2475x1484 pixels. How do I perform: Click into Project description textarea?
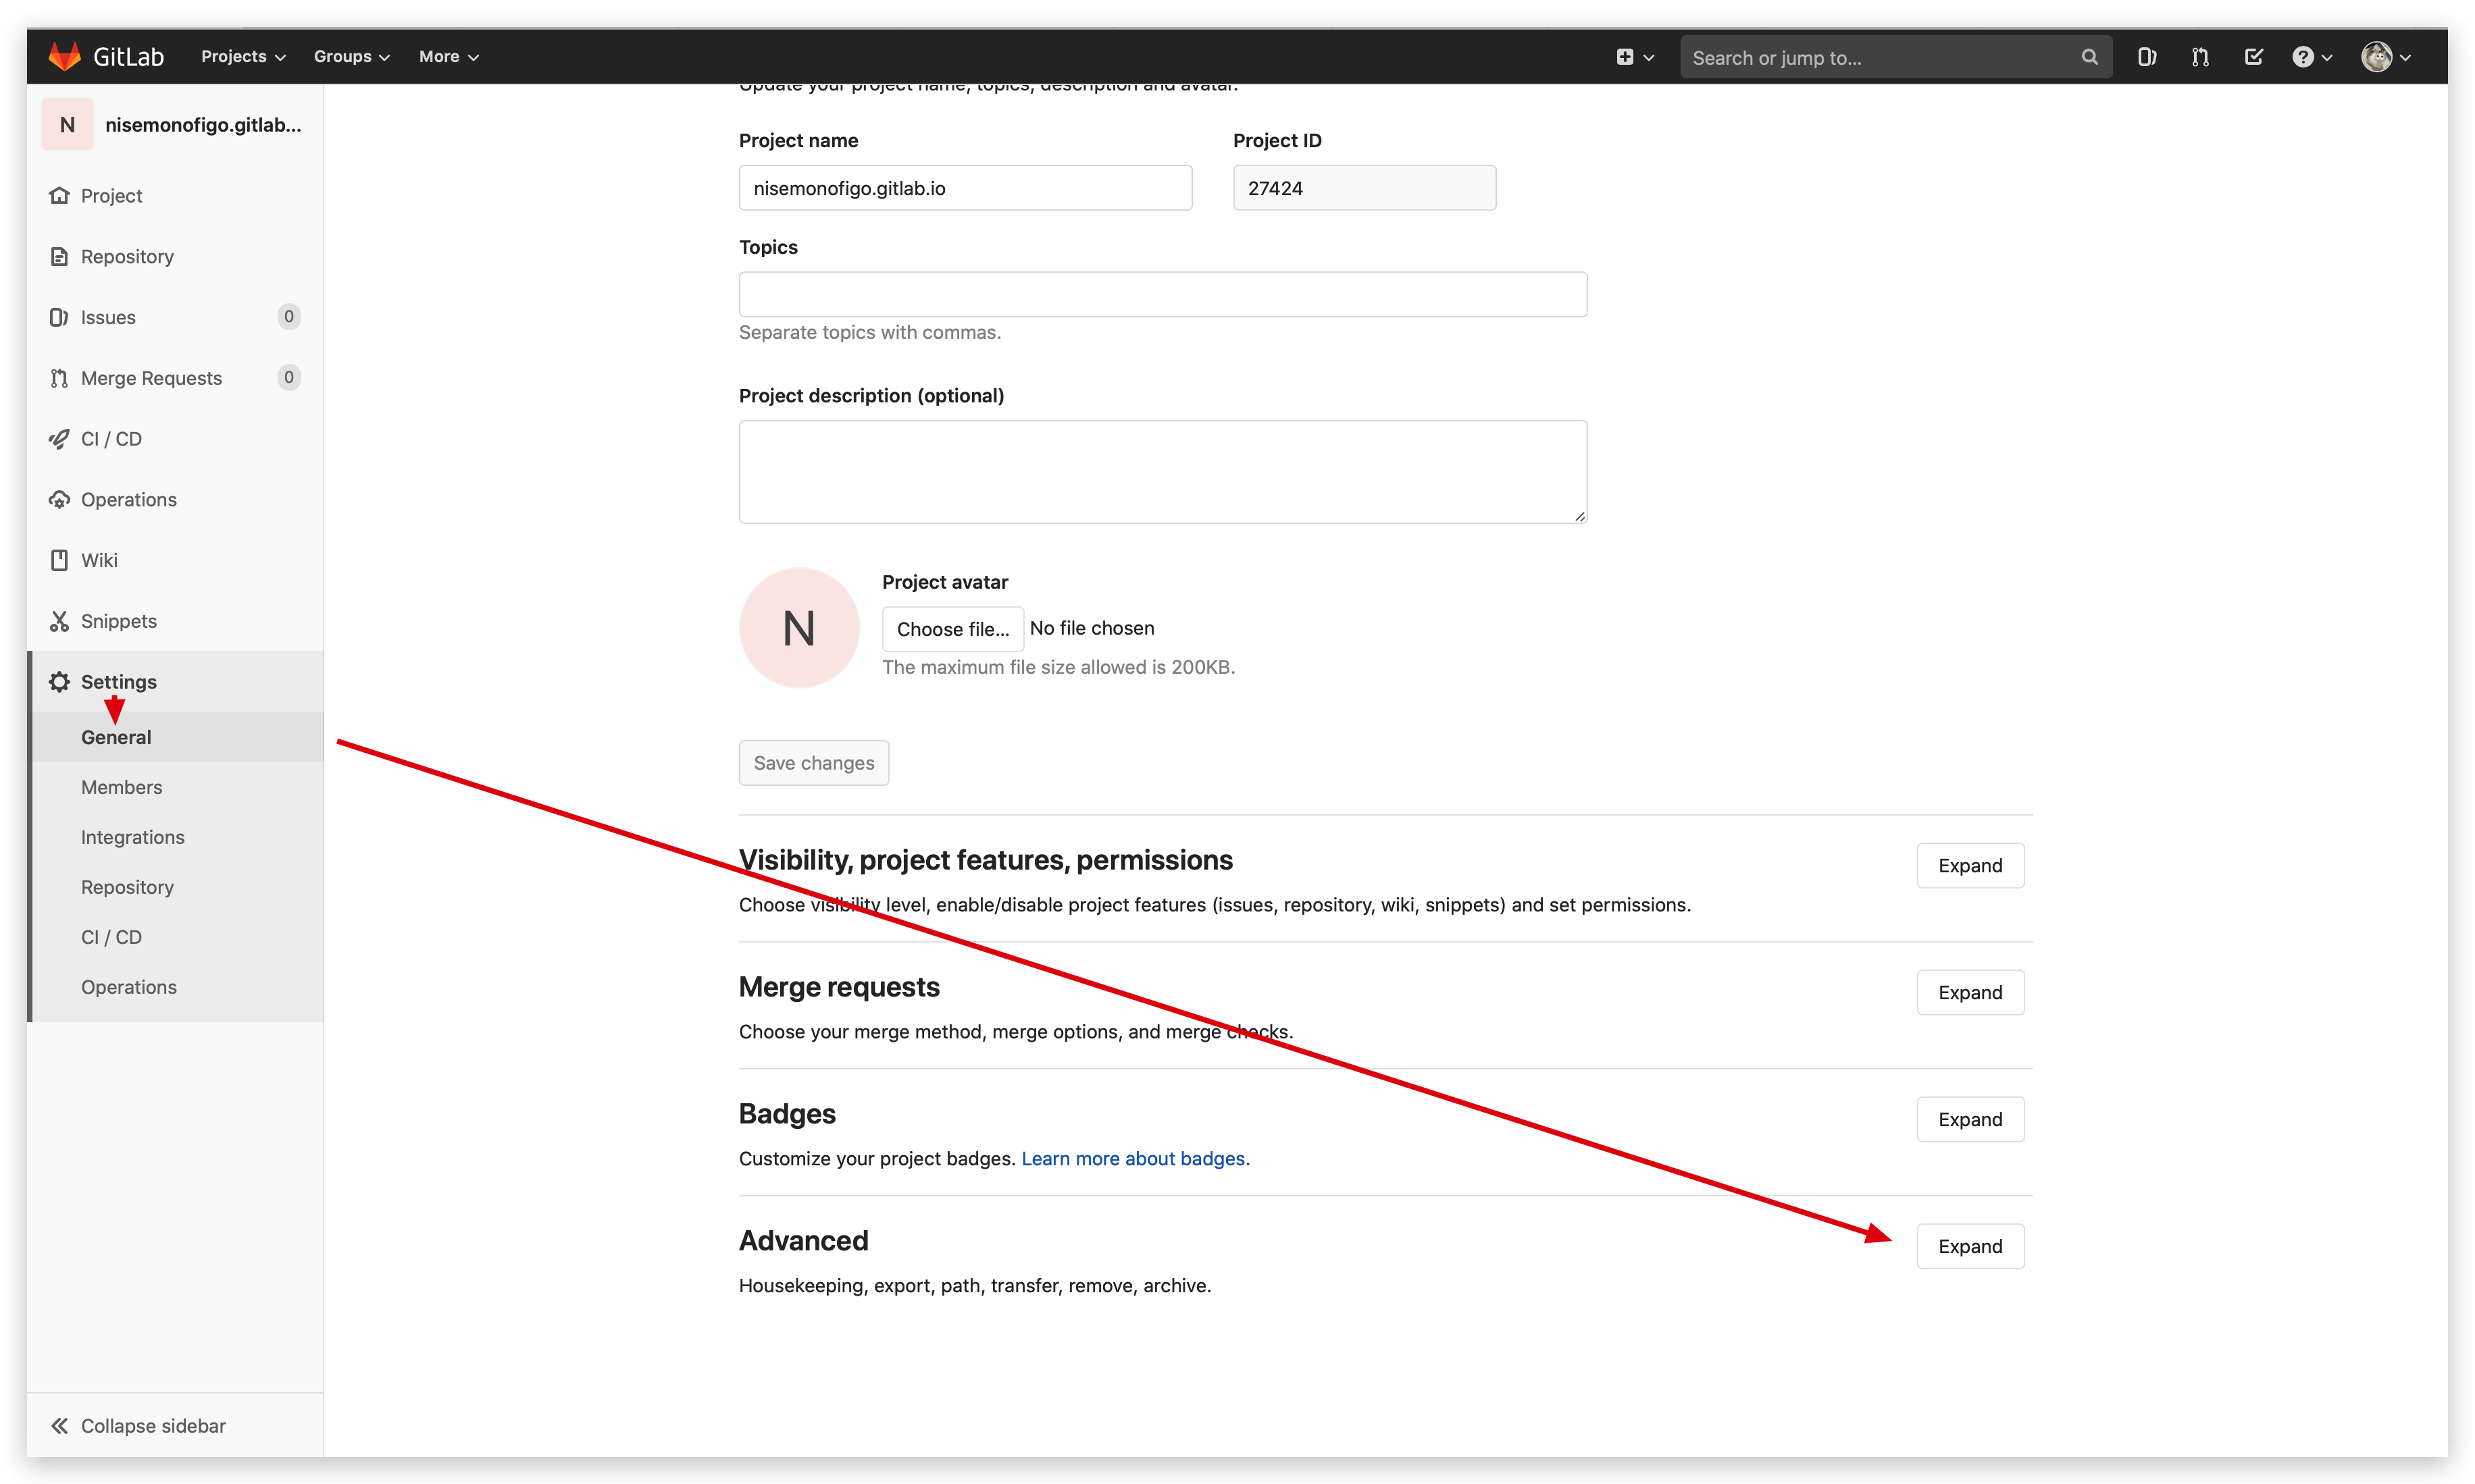[1163, 472]
